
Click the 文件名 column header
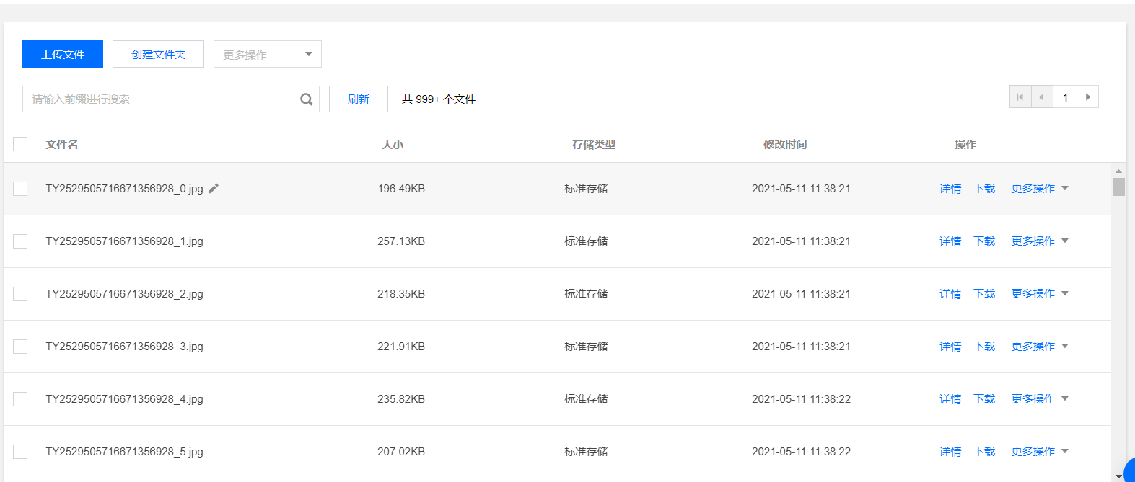point(62,145)
